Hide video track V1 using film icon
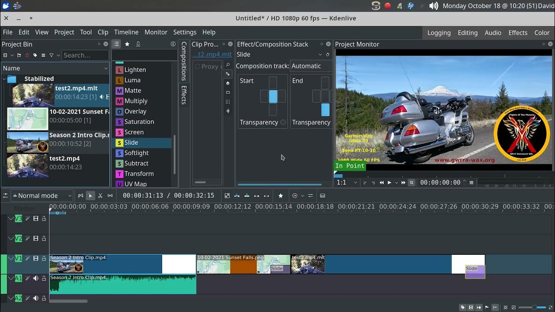The height and width of the screenshot is (312, 555). point(36,259)
